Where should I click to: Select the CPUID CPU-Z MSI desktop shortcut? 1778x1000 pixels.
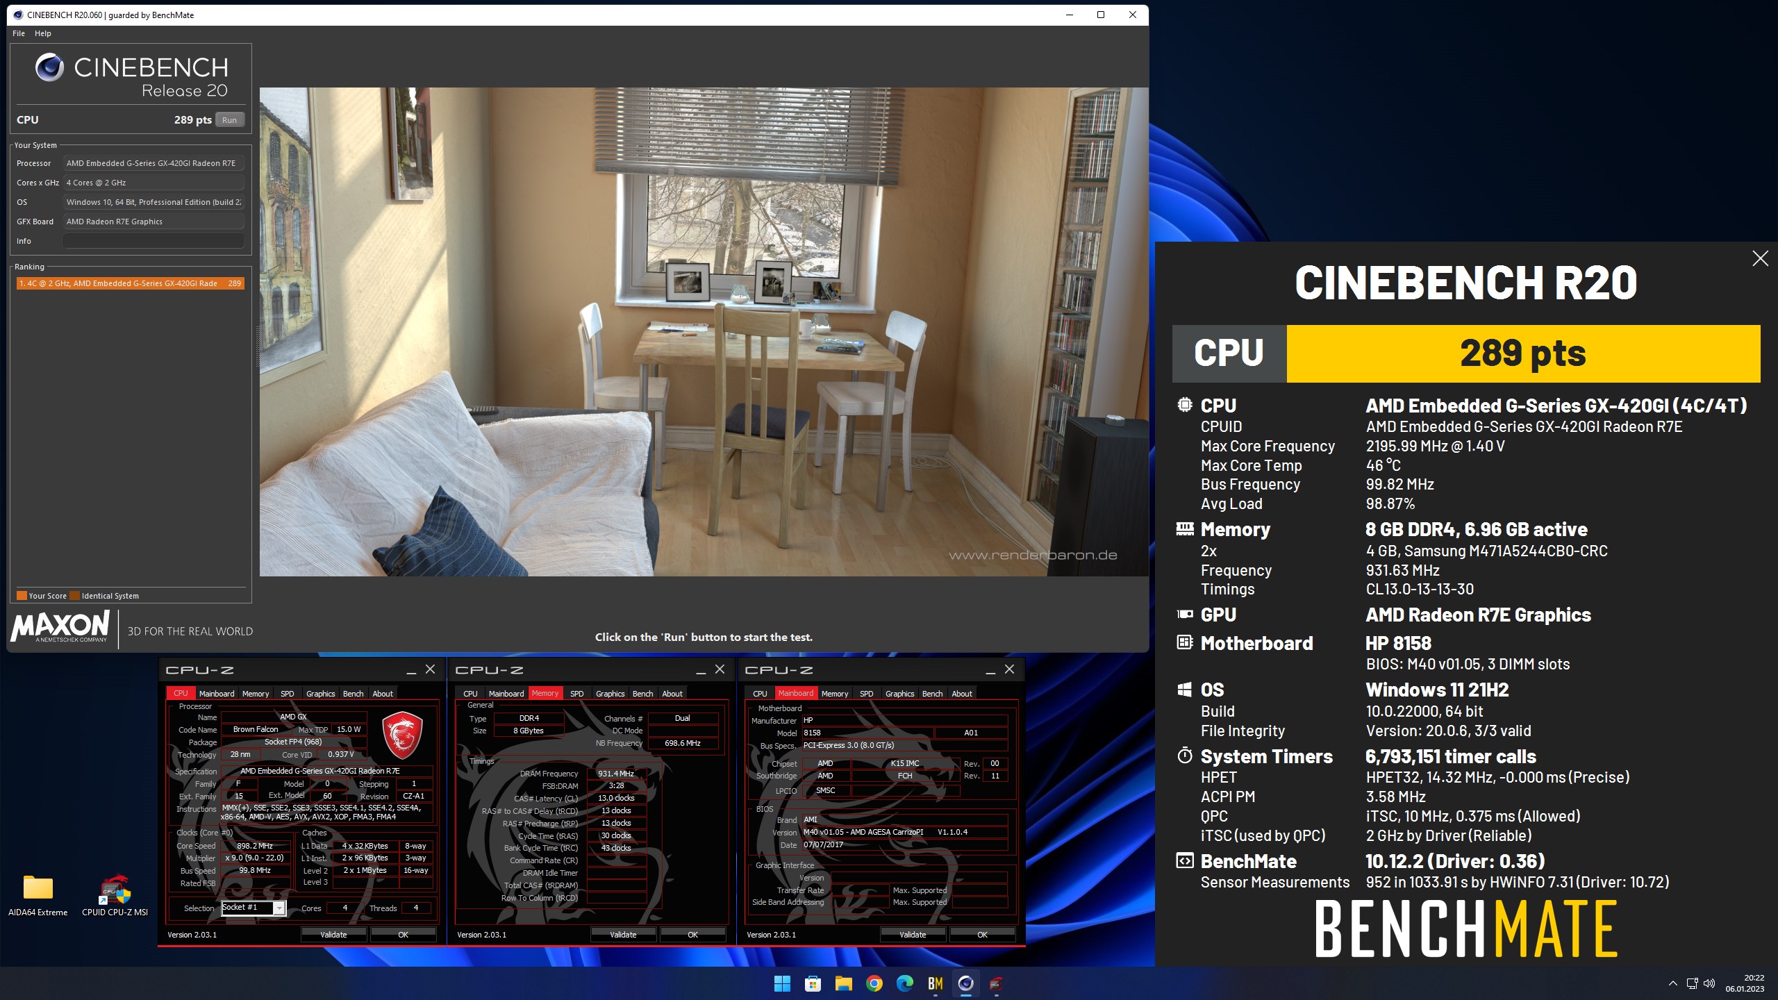115,895
